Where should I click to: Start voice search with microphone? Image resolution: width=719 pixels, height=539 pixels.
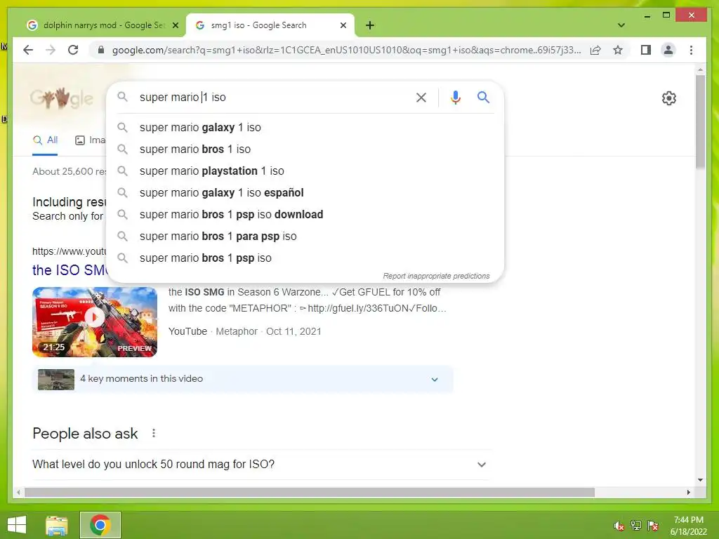point(455,98)
